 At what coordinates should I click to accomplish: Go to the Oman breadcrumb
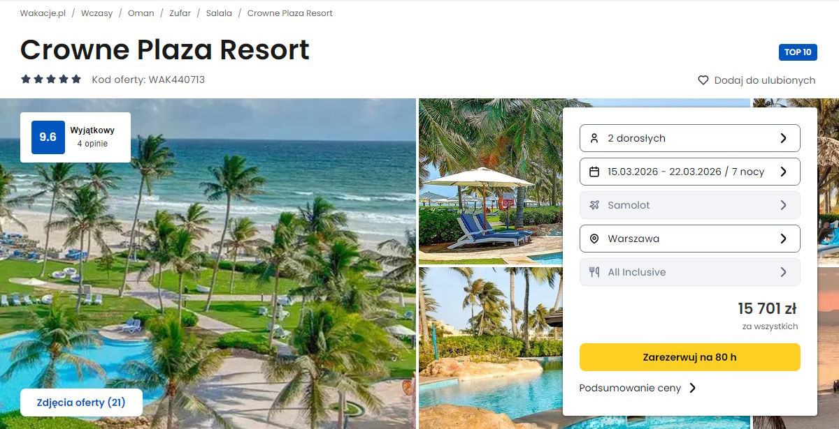tap(141, 13)
